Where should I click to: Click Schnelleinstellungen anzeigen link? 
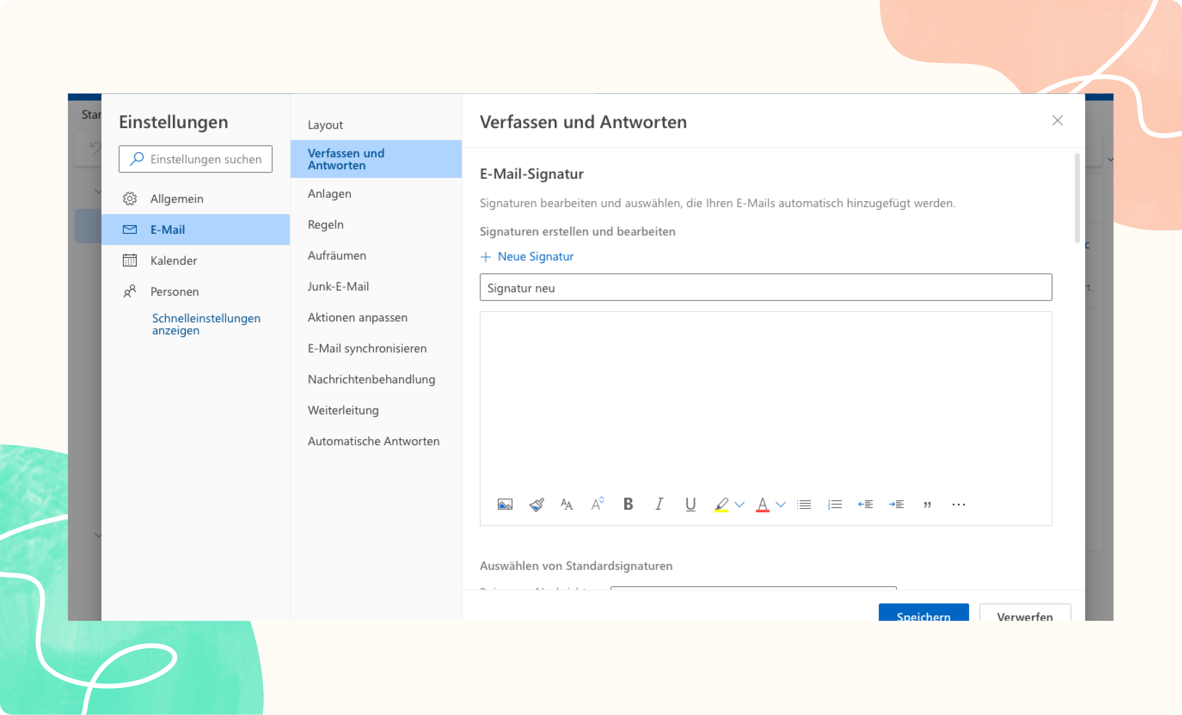tap(206, 324)
